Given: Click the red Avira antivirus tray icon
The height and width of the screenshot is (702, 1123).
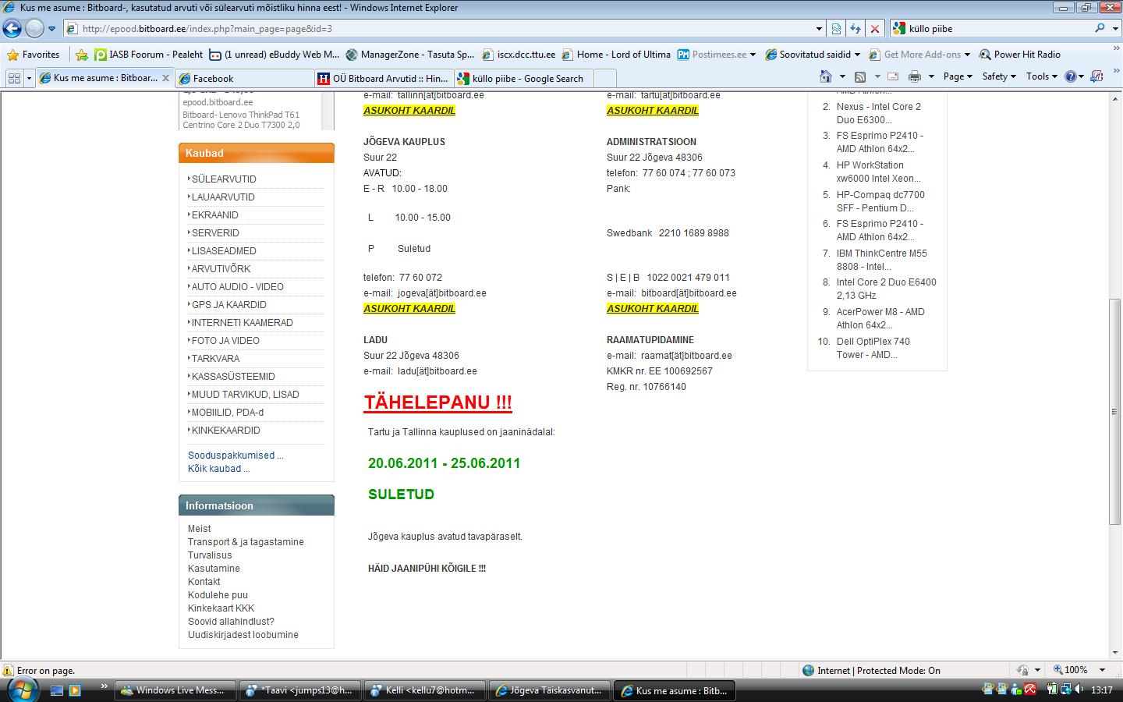Looking at the screenshot, I should point(1030,690).
